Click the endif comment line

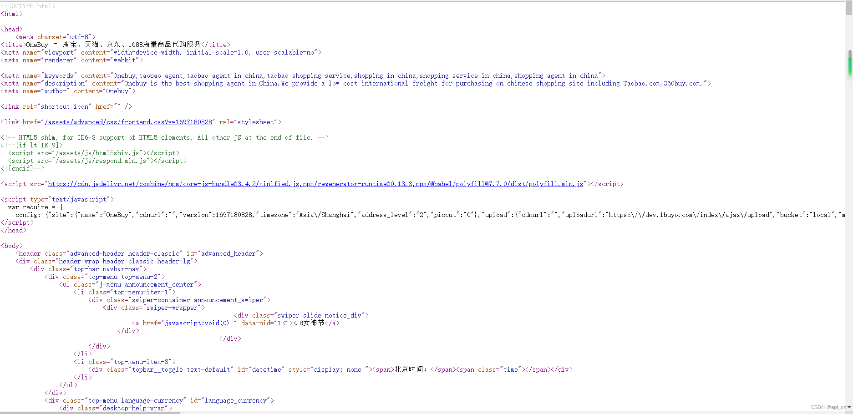pos(23,168)
